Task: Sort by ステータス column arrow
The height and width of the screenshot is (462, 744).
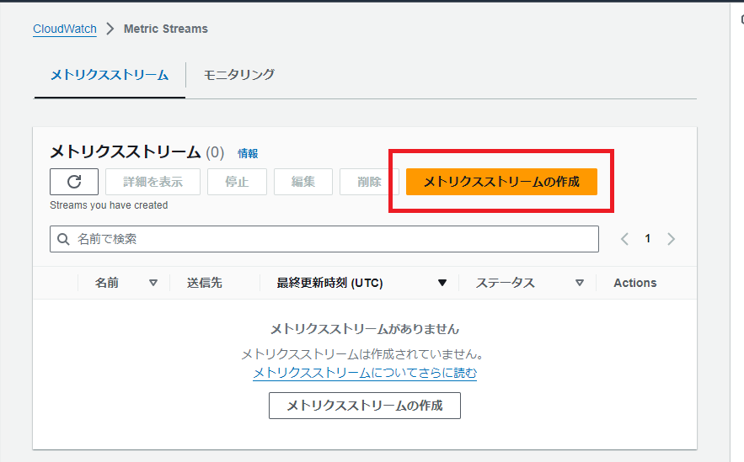Action: pos(580,283)
